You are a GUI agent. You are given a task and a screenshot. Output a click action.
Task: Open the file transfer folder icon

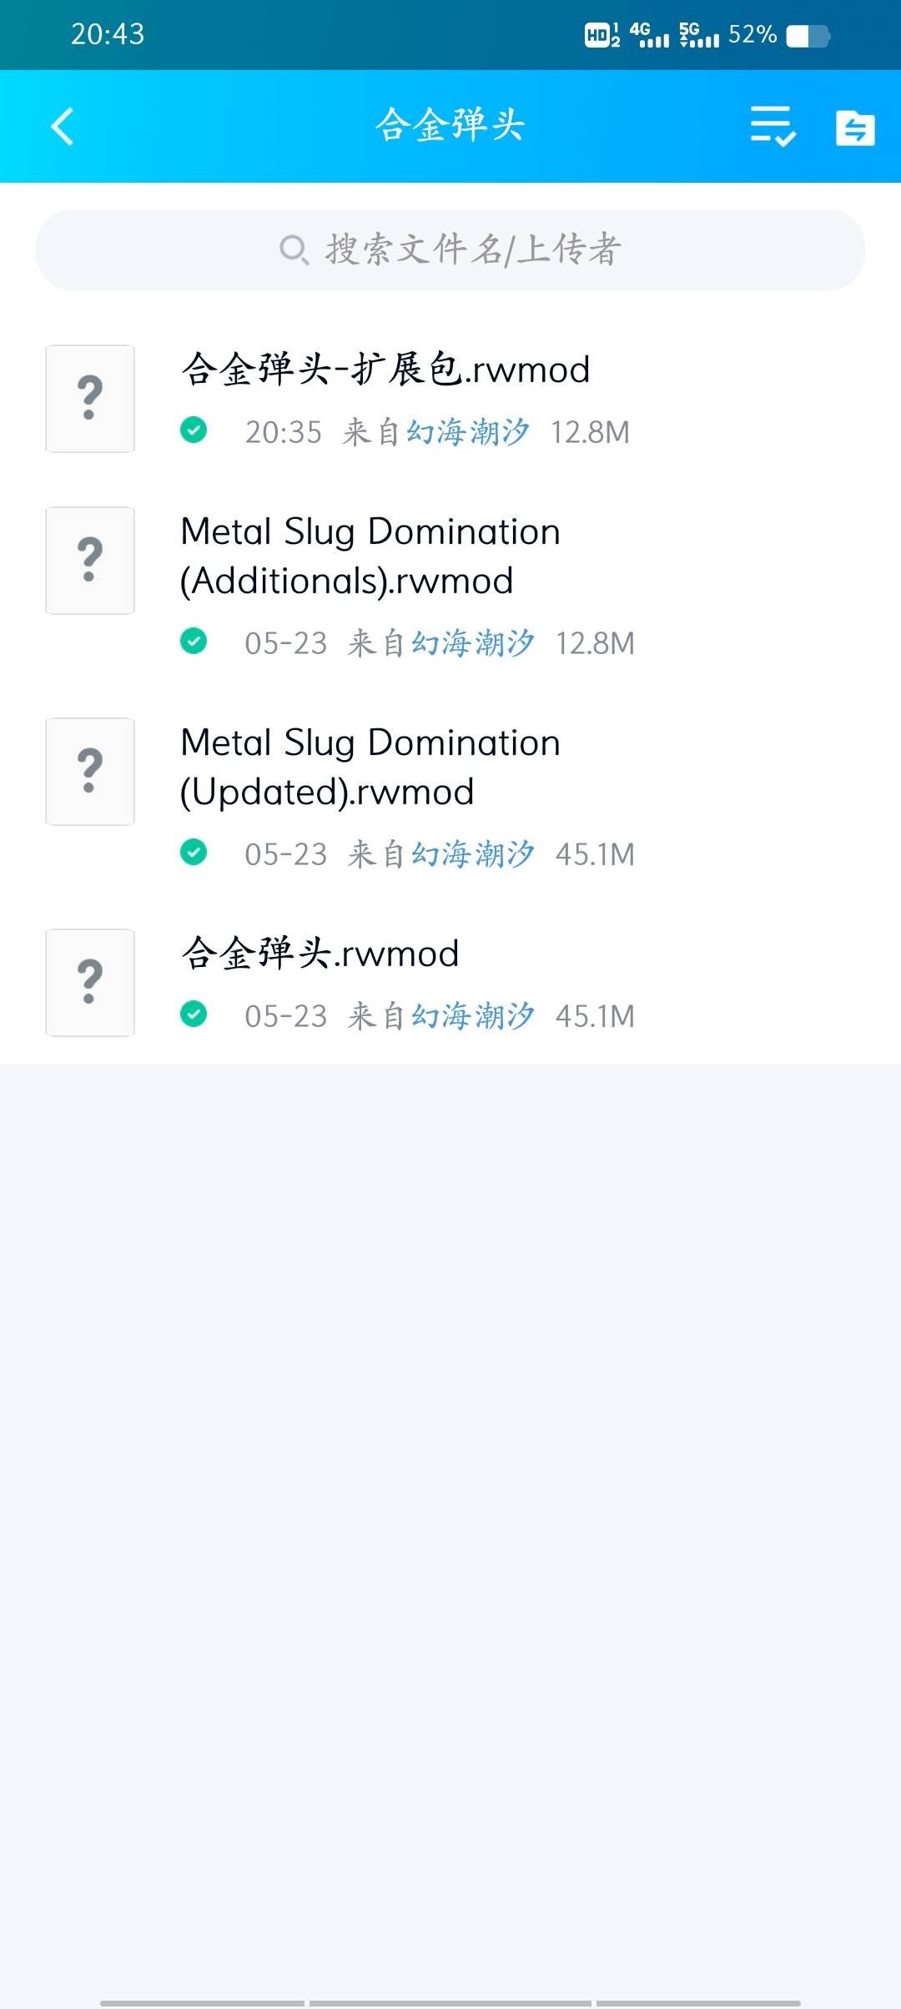click(x=855, y=128)
